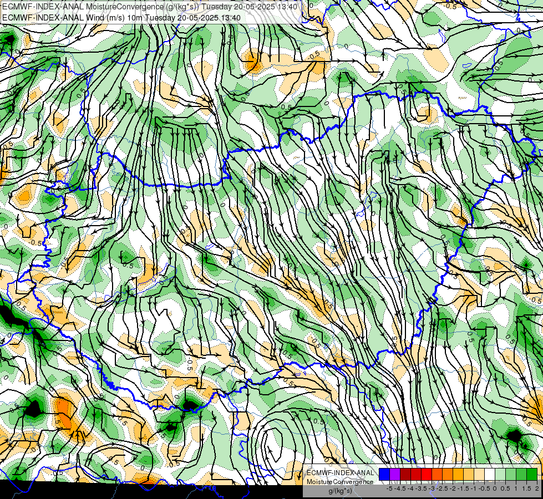Click the 1.5 tick label in legend

pos(526,488)
